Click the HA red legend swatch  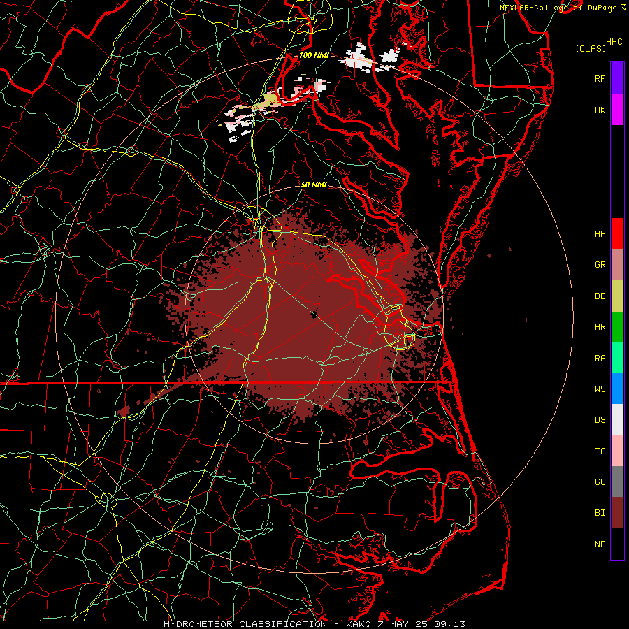pos(617,233)
